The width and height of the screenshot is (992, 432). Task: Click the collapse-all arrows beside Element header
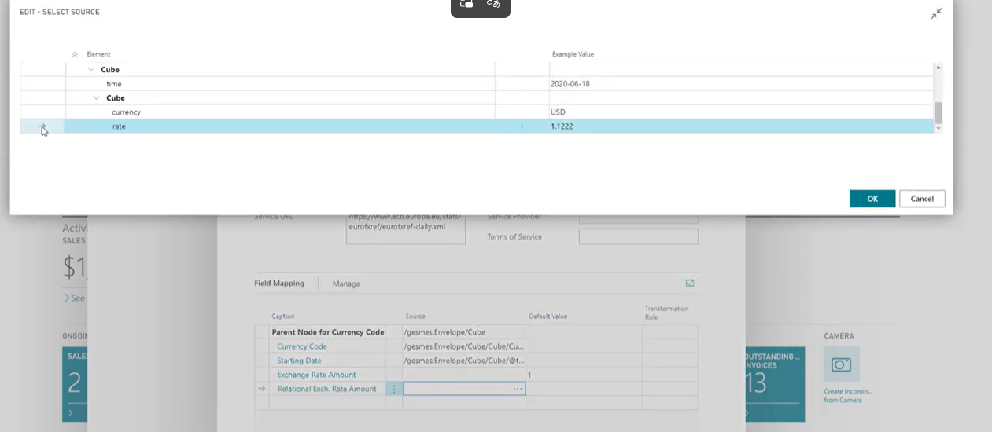[x=75, y=54]
